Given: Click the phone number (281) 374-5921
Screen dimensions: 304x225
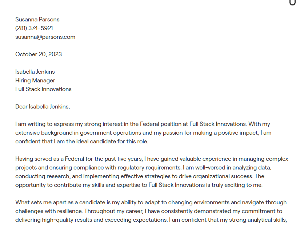Looking at the screenshot, I should tap(34, 28).
